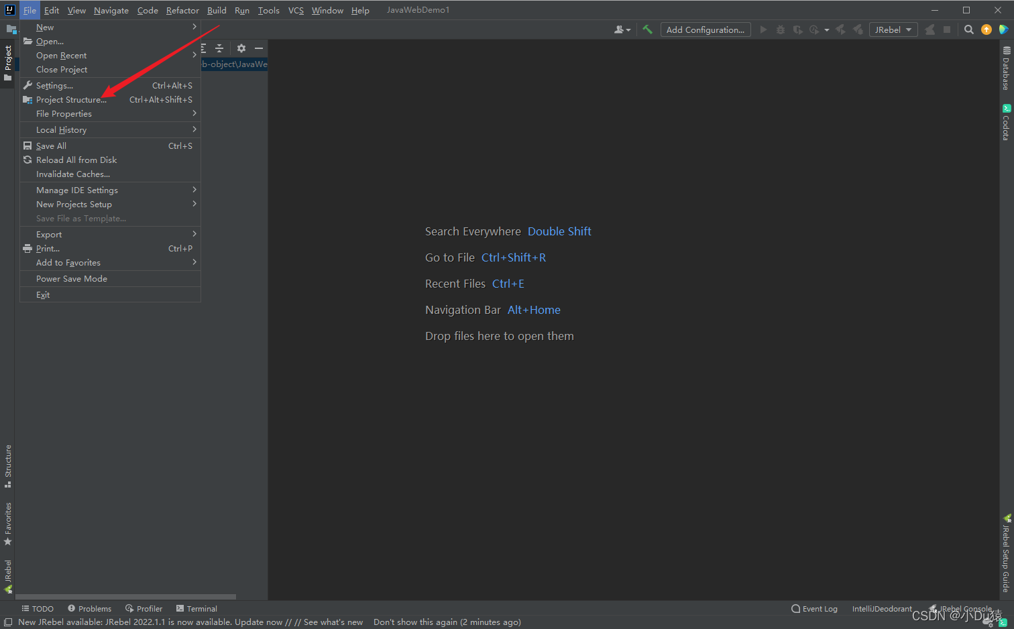Toggle Power Save Mode
Image resolution: width=1014 pixels, height=629 pixels.
click(x=110, y=279)
